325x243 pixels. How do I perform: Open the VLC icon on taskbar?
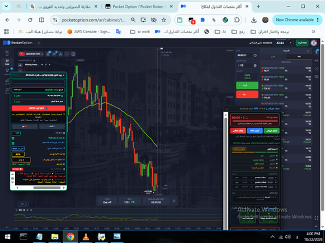tap(86, 237)
